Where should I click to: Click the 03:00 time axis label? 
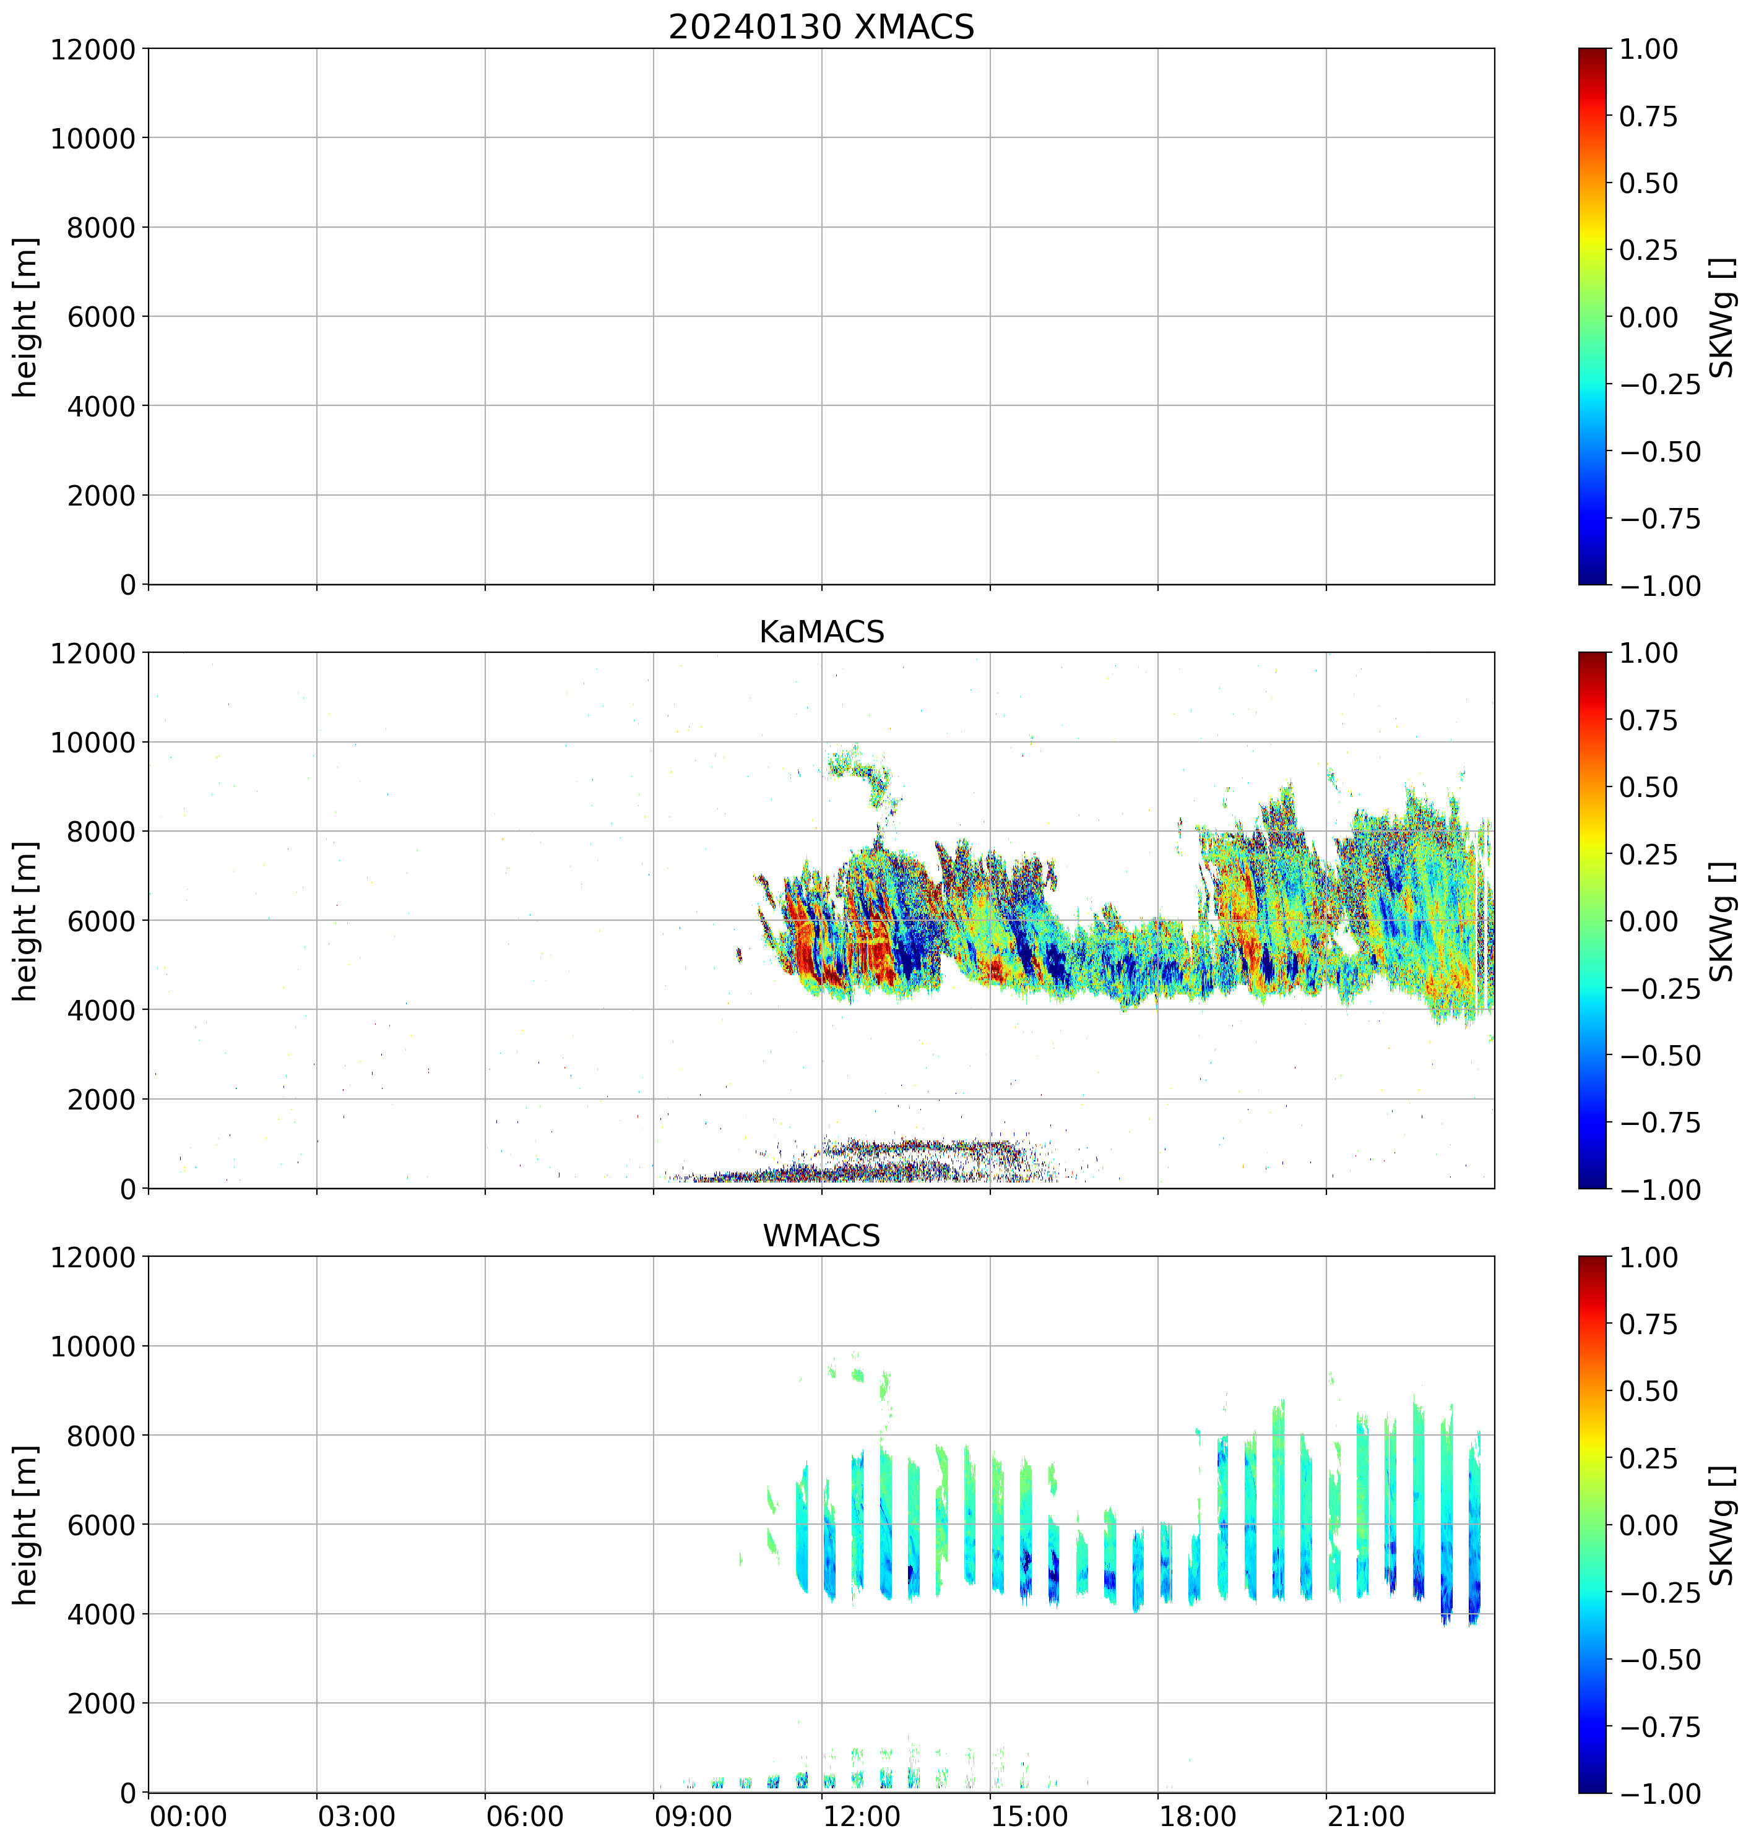[x=357, y=1817]
